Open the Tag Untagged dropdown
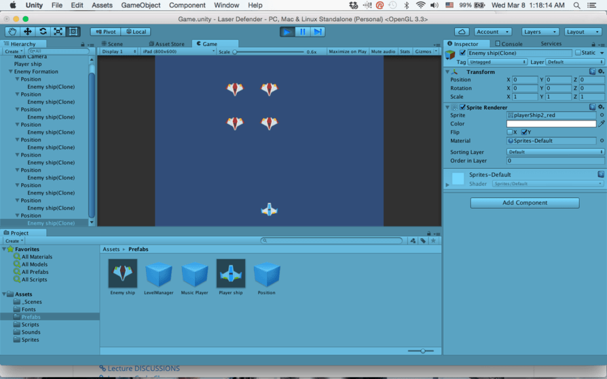The width and height of the screenshot is (607, 379). (x=498, y=62)
